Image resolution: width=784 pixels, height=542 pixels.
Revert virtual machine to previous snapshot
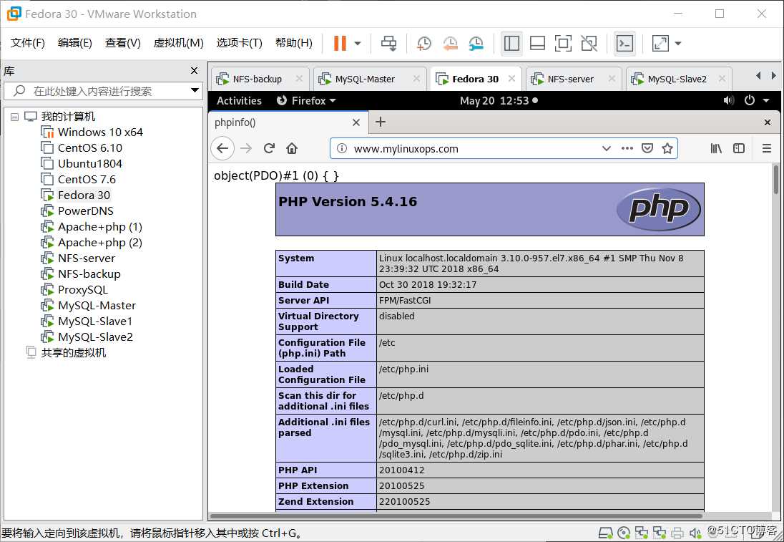[450, 43]
